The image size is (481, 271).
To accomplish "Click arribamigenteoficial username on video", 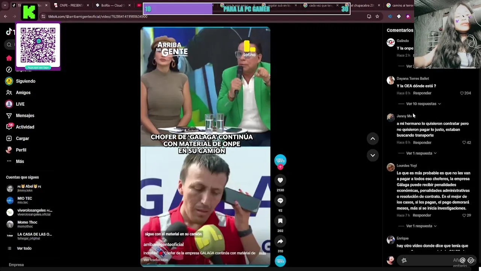I will coord(163,244).
